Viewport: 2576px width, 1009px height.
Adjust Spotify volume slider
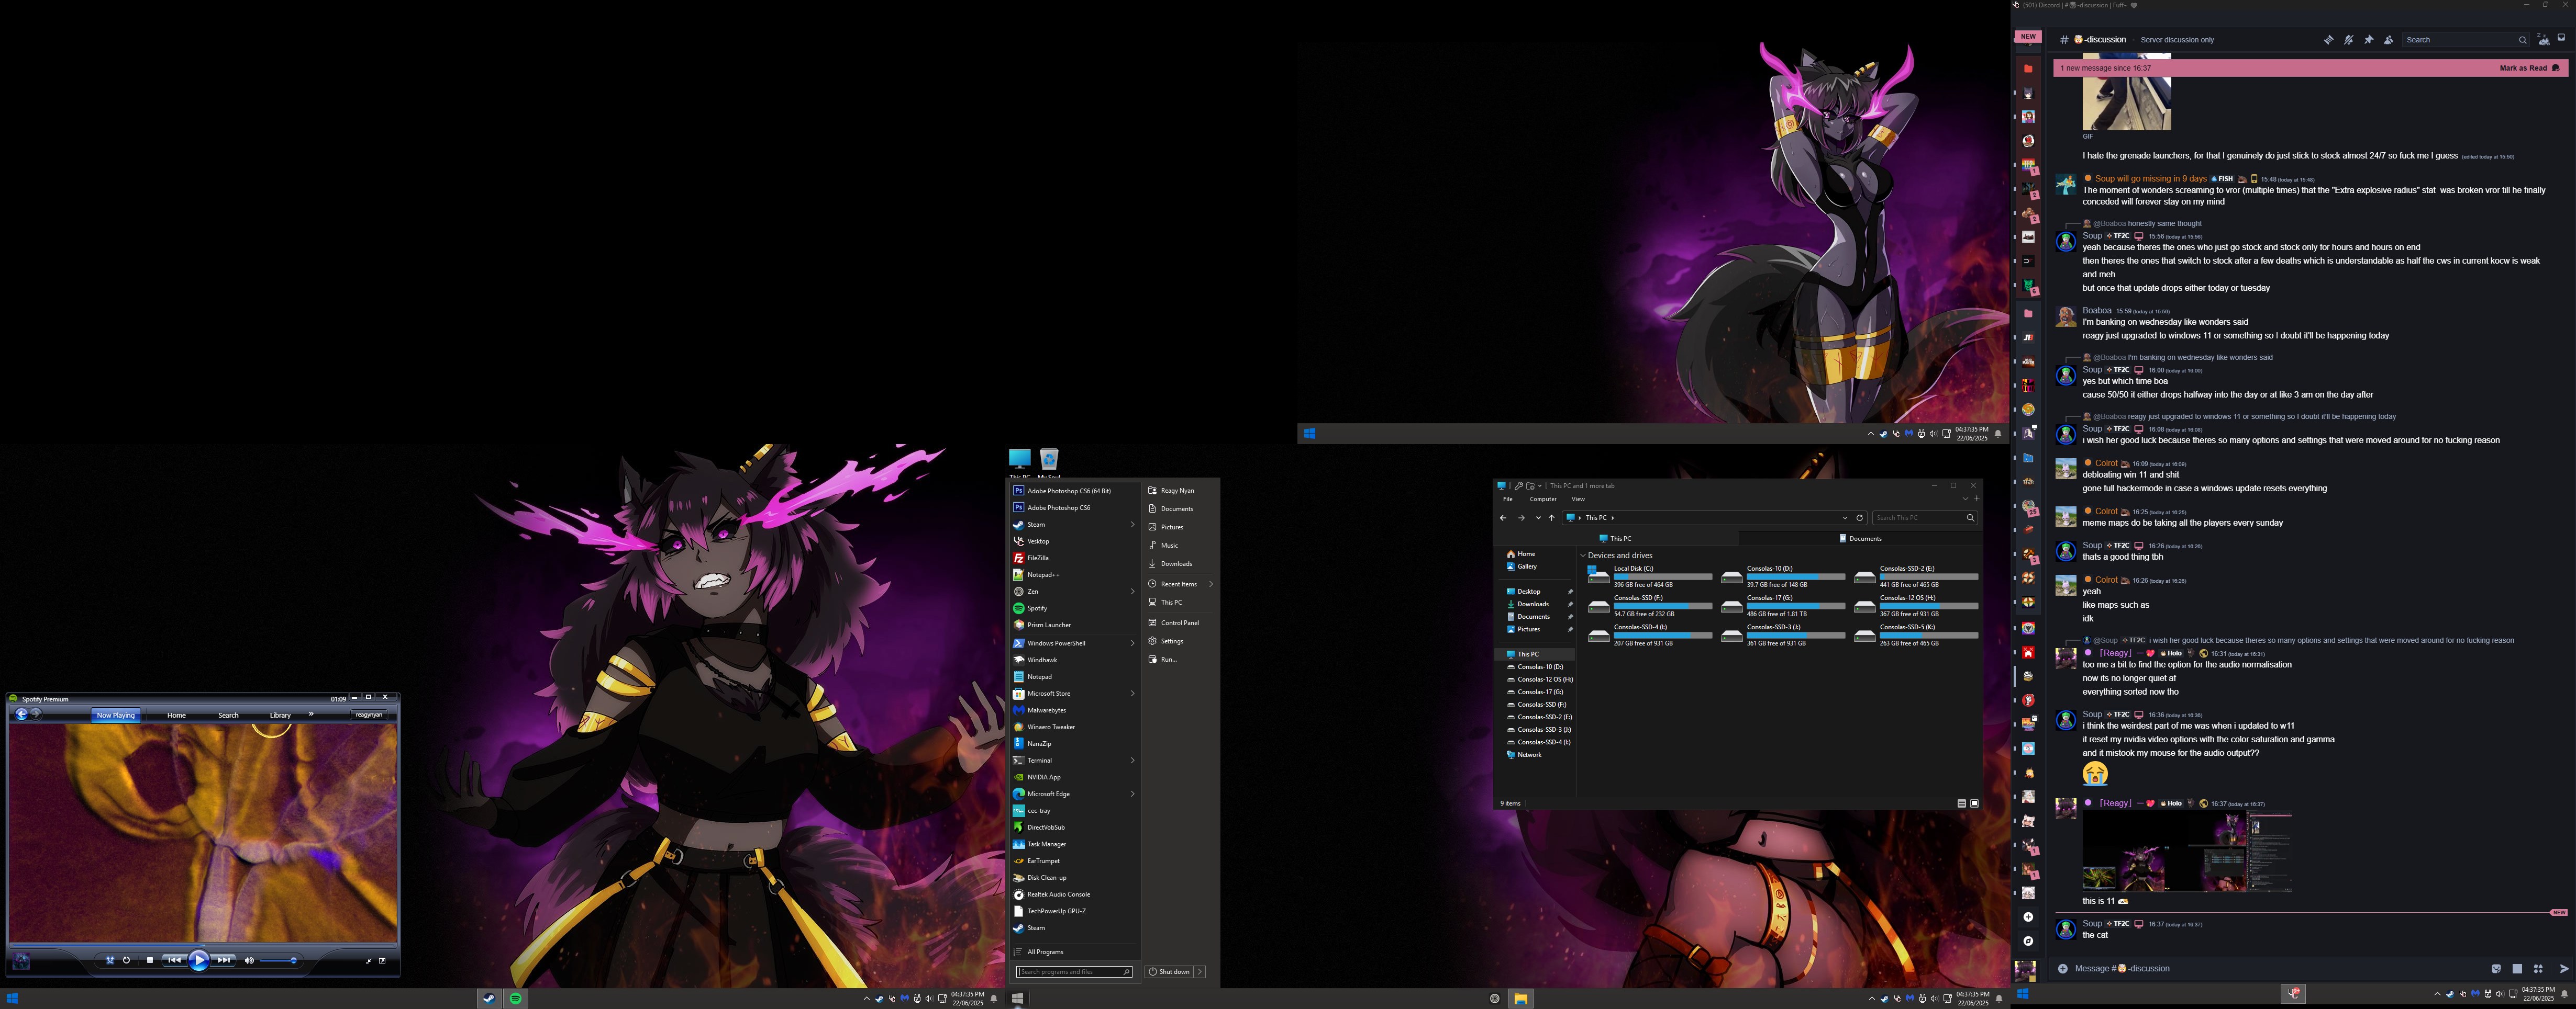[x=279, y=960]
